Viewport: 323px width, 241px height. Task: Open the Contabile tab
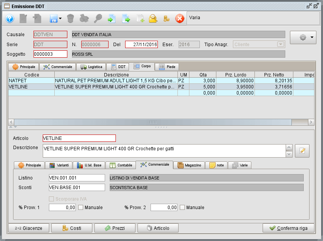(x=121, y=165)
